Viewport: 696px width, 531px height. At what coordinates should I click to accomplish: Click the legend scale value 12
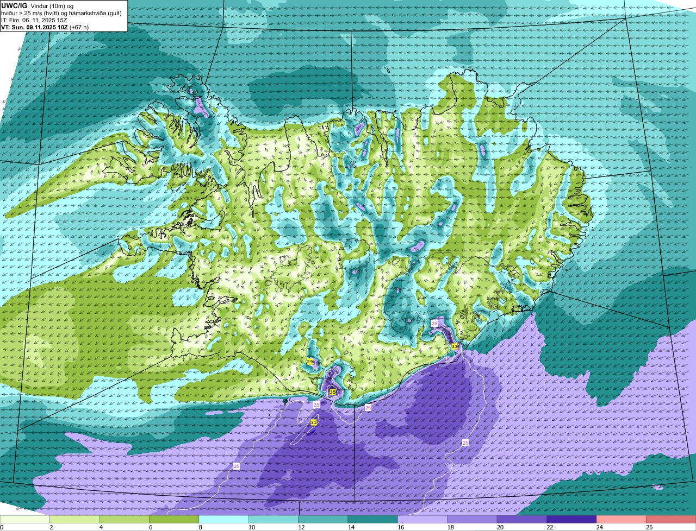[301, 527]
